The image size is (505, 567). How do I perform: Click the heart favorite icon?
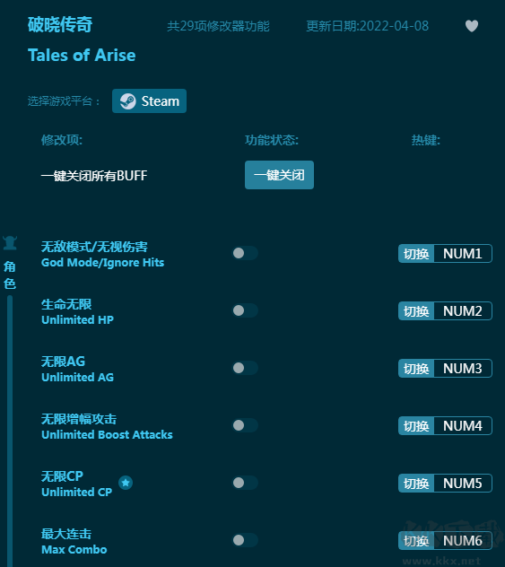pyautogui.click(x=472, y=26)
